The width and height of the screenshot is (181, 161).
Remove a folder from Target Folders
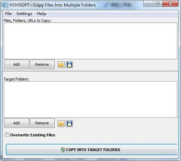pos(42,123)
